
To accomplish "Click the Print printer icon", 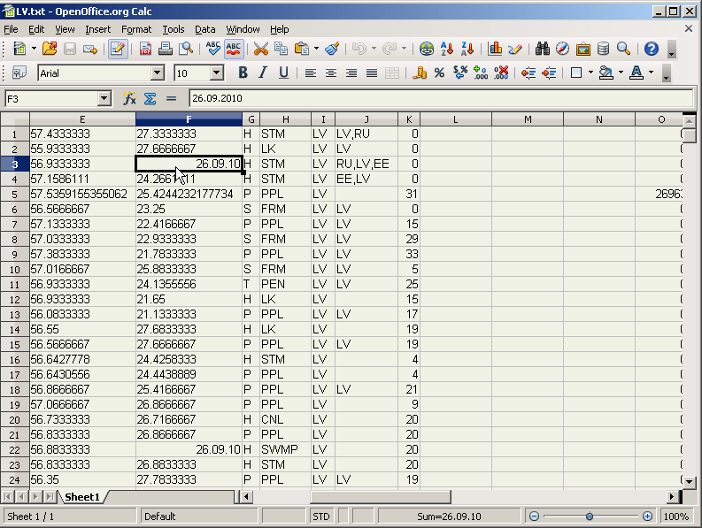I will (166, 49).
